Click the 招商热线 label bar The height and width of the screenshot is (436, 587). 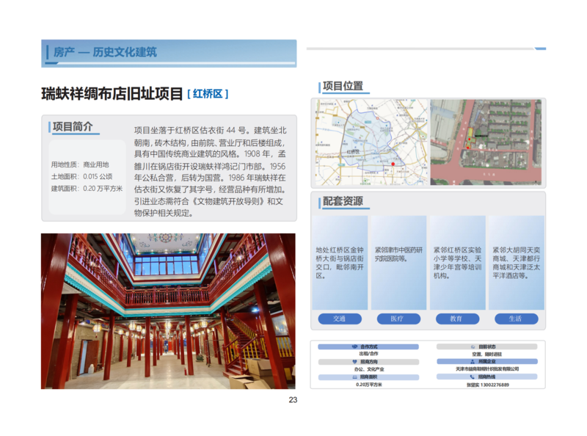pos(486,377)
